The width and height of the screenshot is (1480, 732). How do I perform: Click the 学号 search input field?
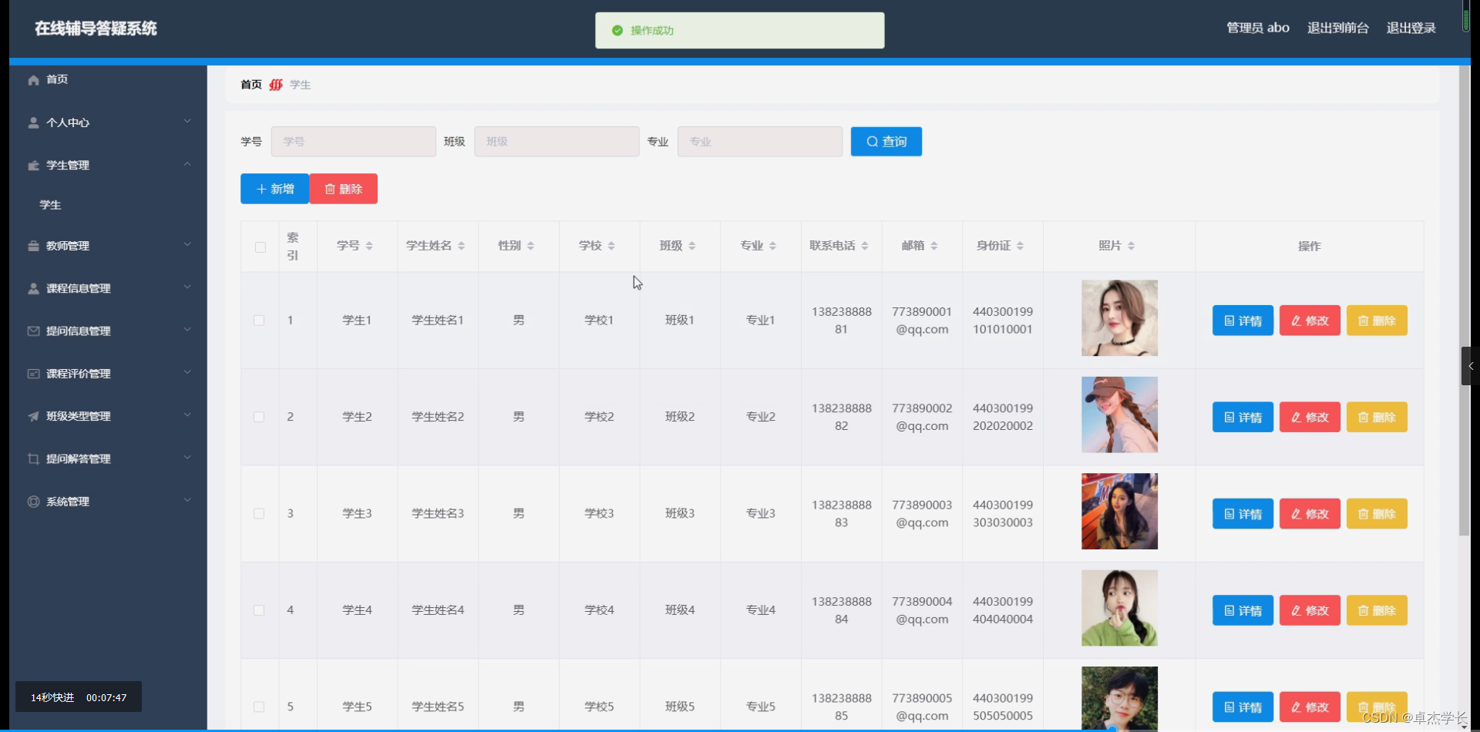click(353, 142)
